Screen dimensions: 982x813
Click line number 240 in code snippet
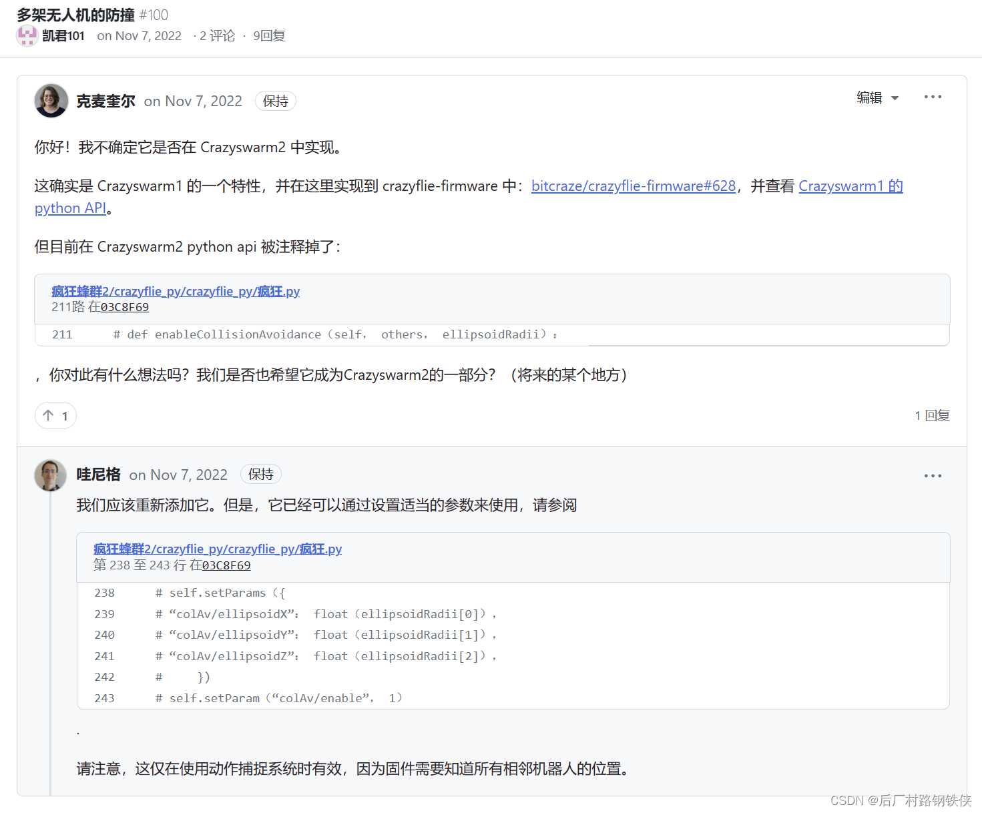click(x=104, y=635)
